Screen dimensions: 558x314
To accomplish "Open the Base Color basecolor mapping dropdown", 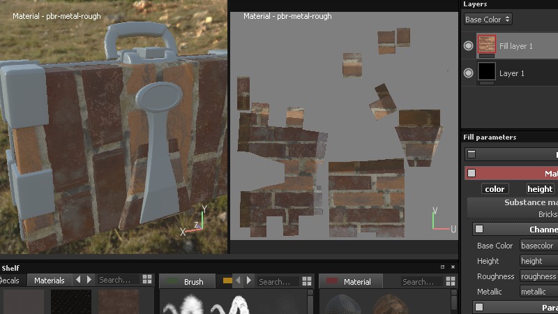I will (538, 246).
